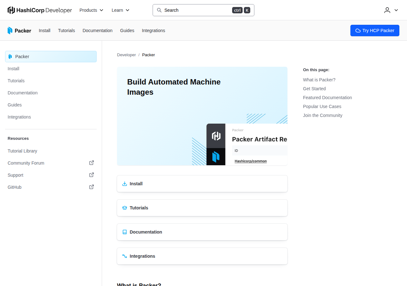This screenshot has height=286, width=407.
Task: Expand the Products dropdown menu
Action: [x=92, y=10]
